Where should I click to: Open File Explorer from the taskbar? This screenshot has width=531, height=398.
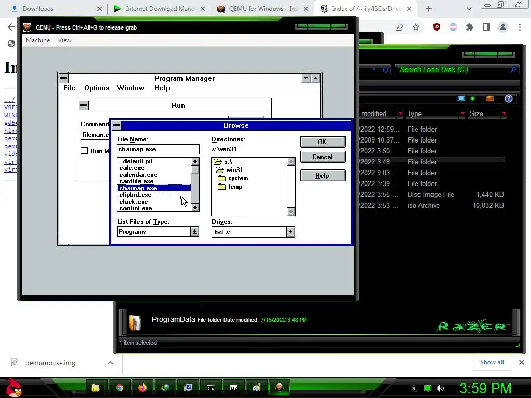pyautogui.click(x=95, y=388)
